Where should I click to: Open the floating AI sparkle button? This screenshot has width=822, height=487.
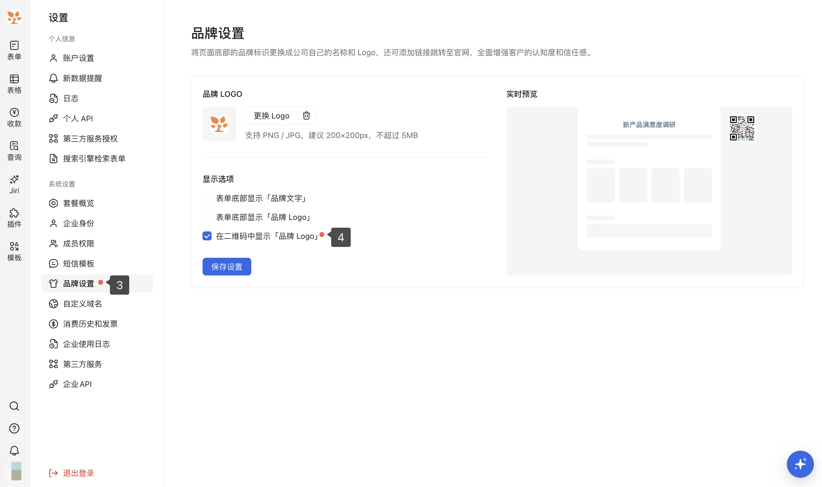(x=800, y=464)
